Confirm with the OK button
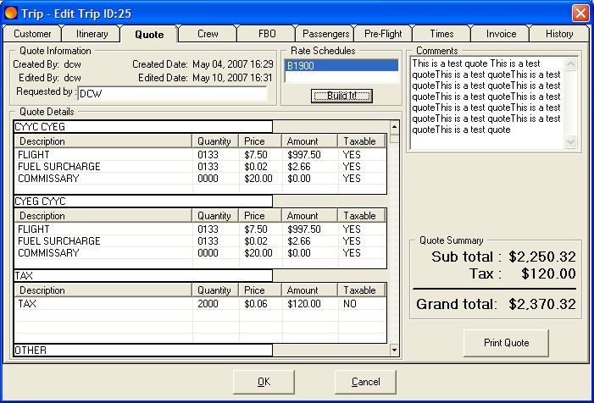Image resolution: width=594 pixels, height=403 pixels. click(264, 382)
